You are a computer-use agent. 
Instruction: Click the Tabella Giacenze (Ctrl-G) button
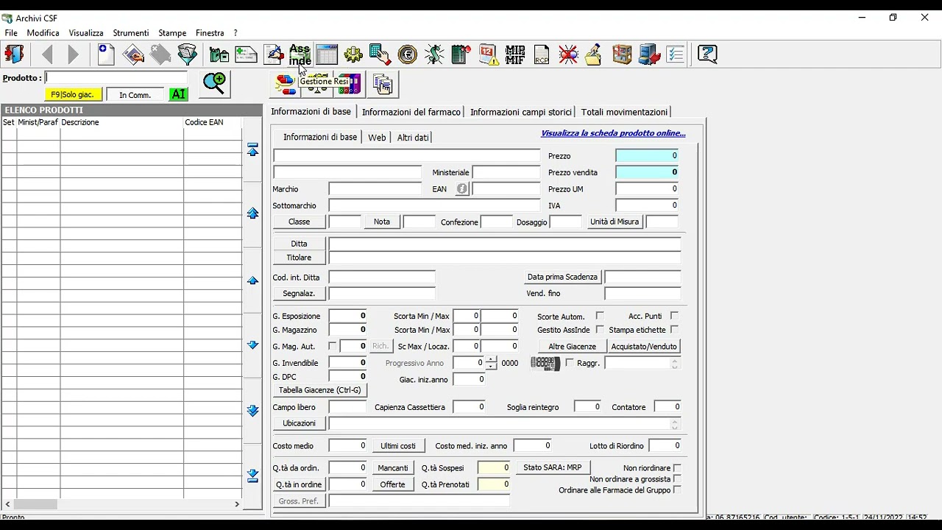(320, 390)
